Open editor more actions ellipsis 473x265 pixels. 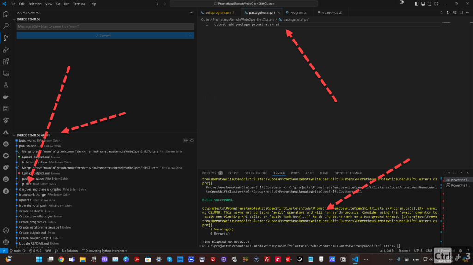467,12
